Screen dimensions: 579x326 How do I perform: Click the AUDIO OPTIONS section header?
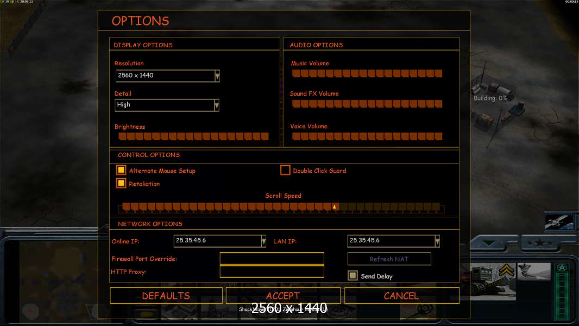tap(316, 45)
